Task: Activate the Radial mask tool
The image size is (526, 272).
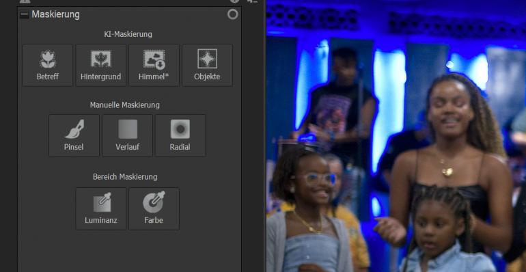Action: [x=180, y=135]
